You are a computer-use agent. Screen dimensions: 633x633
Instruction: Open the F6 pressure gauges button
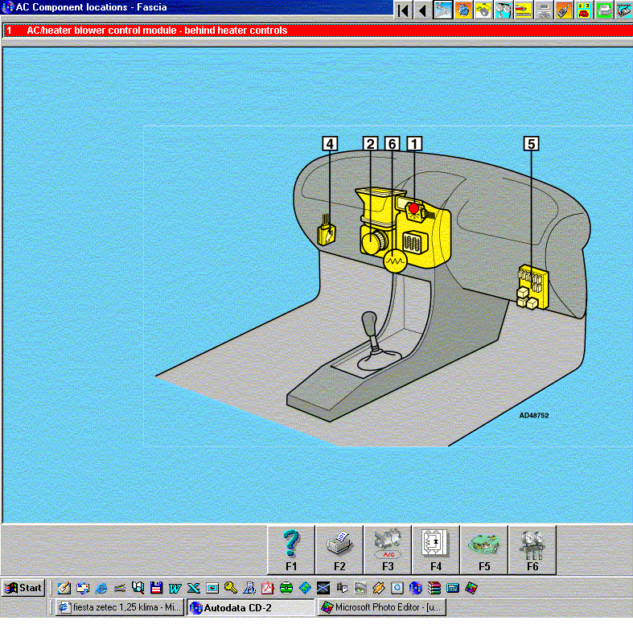click(532, 549)
